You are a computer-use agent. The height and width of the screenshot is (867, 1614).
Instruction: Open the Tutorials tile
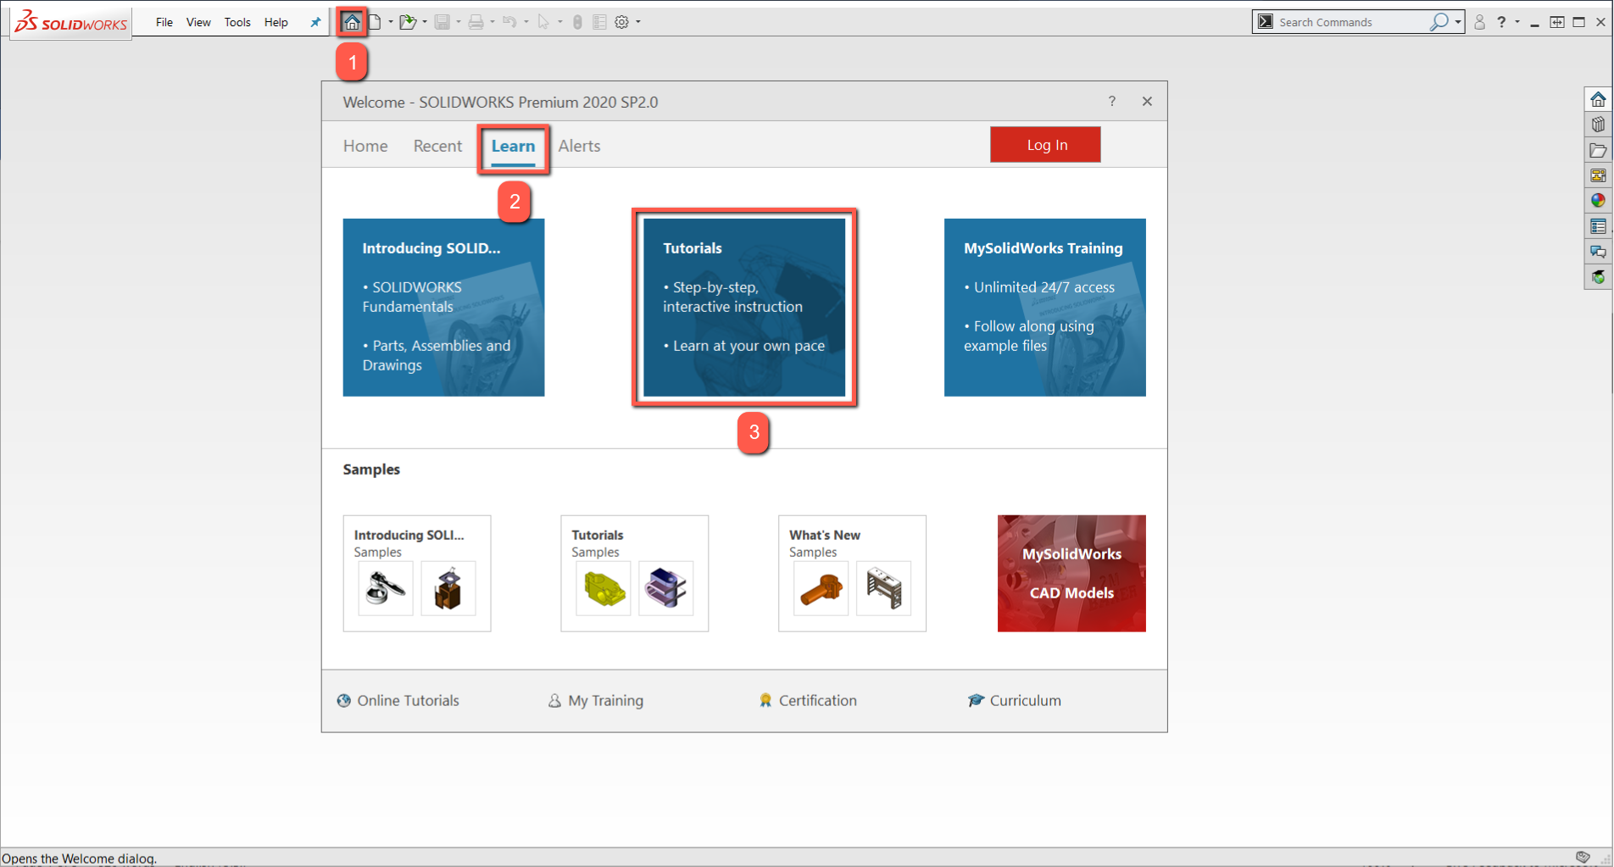click(x=744, y=308)
